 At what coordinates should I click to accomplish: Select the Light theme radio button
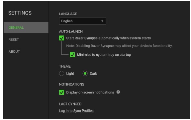(61, 74)
